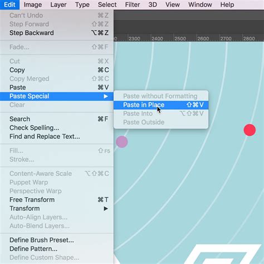
Task: Open the 3D menu
Action: (x=153, y=4)
